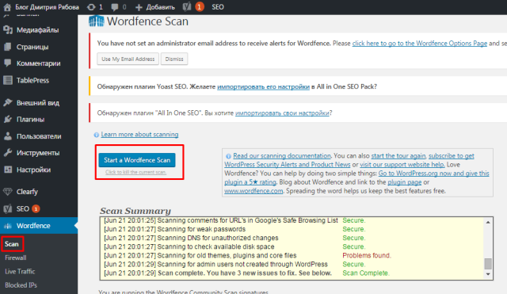Click the Use My Email Address button

pyautogui.click(x=128, y=59)
